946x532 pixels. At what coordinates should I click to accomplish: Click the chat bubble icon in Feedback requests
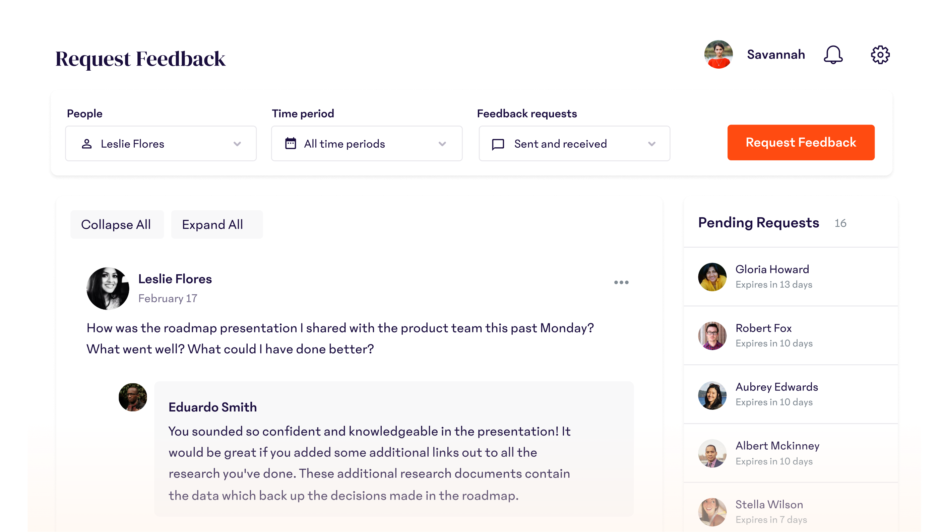pos(498,144)
